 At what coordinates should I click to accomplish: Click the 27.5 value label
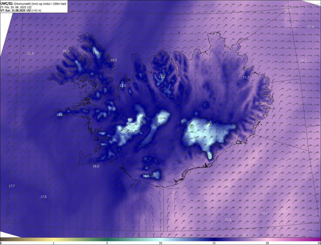tap(227, 185)
